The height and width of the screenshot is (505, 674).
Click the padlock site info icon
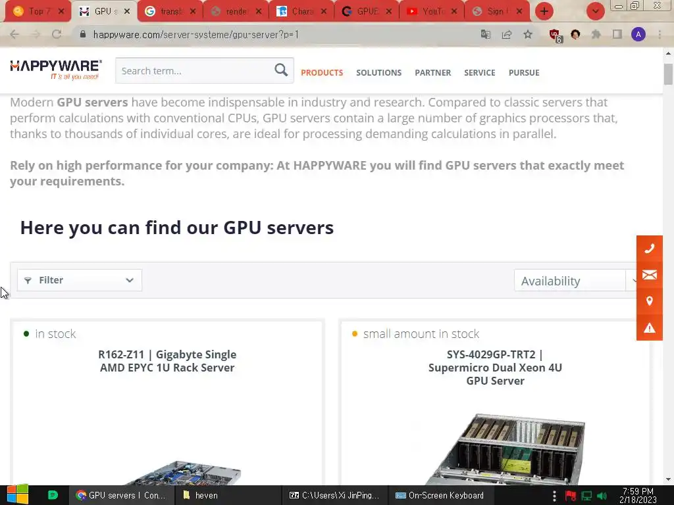tap(83, 34)
